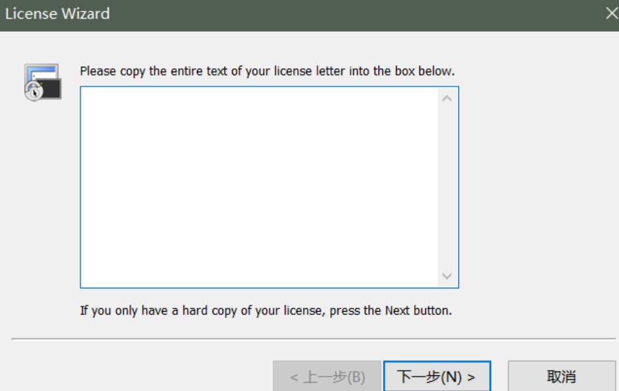Click inside the license text box
Screen dimensions: 619x391
pos(260,187)
